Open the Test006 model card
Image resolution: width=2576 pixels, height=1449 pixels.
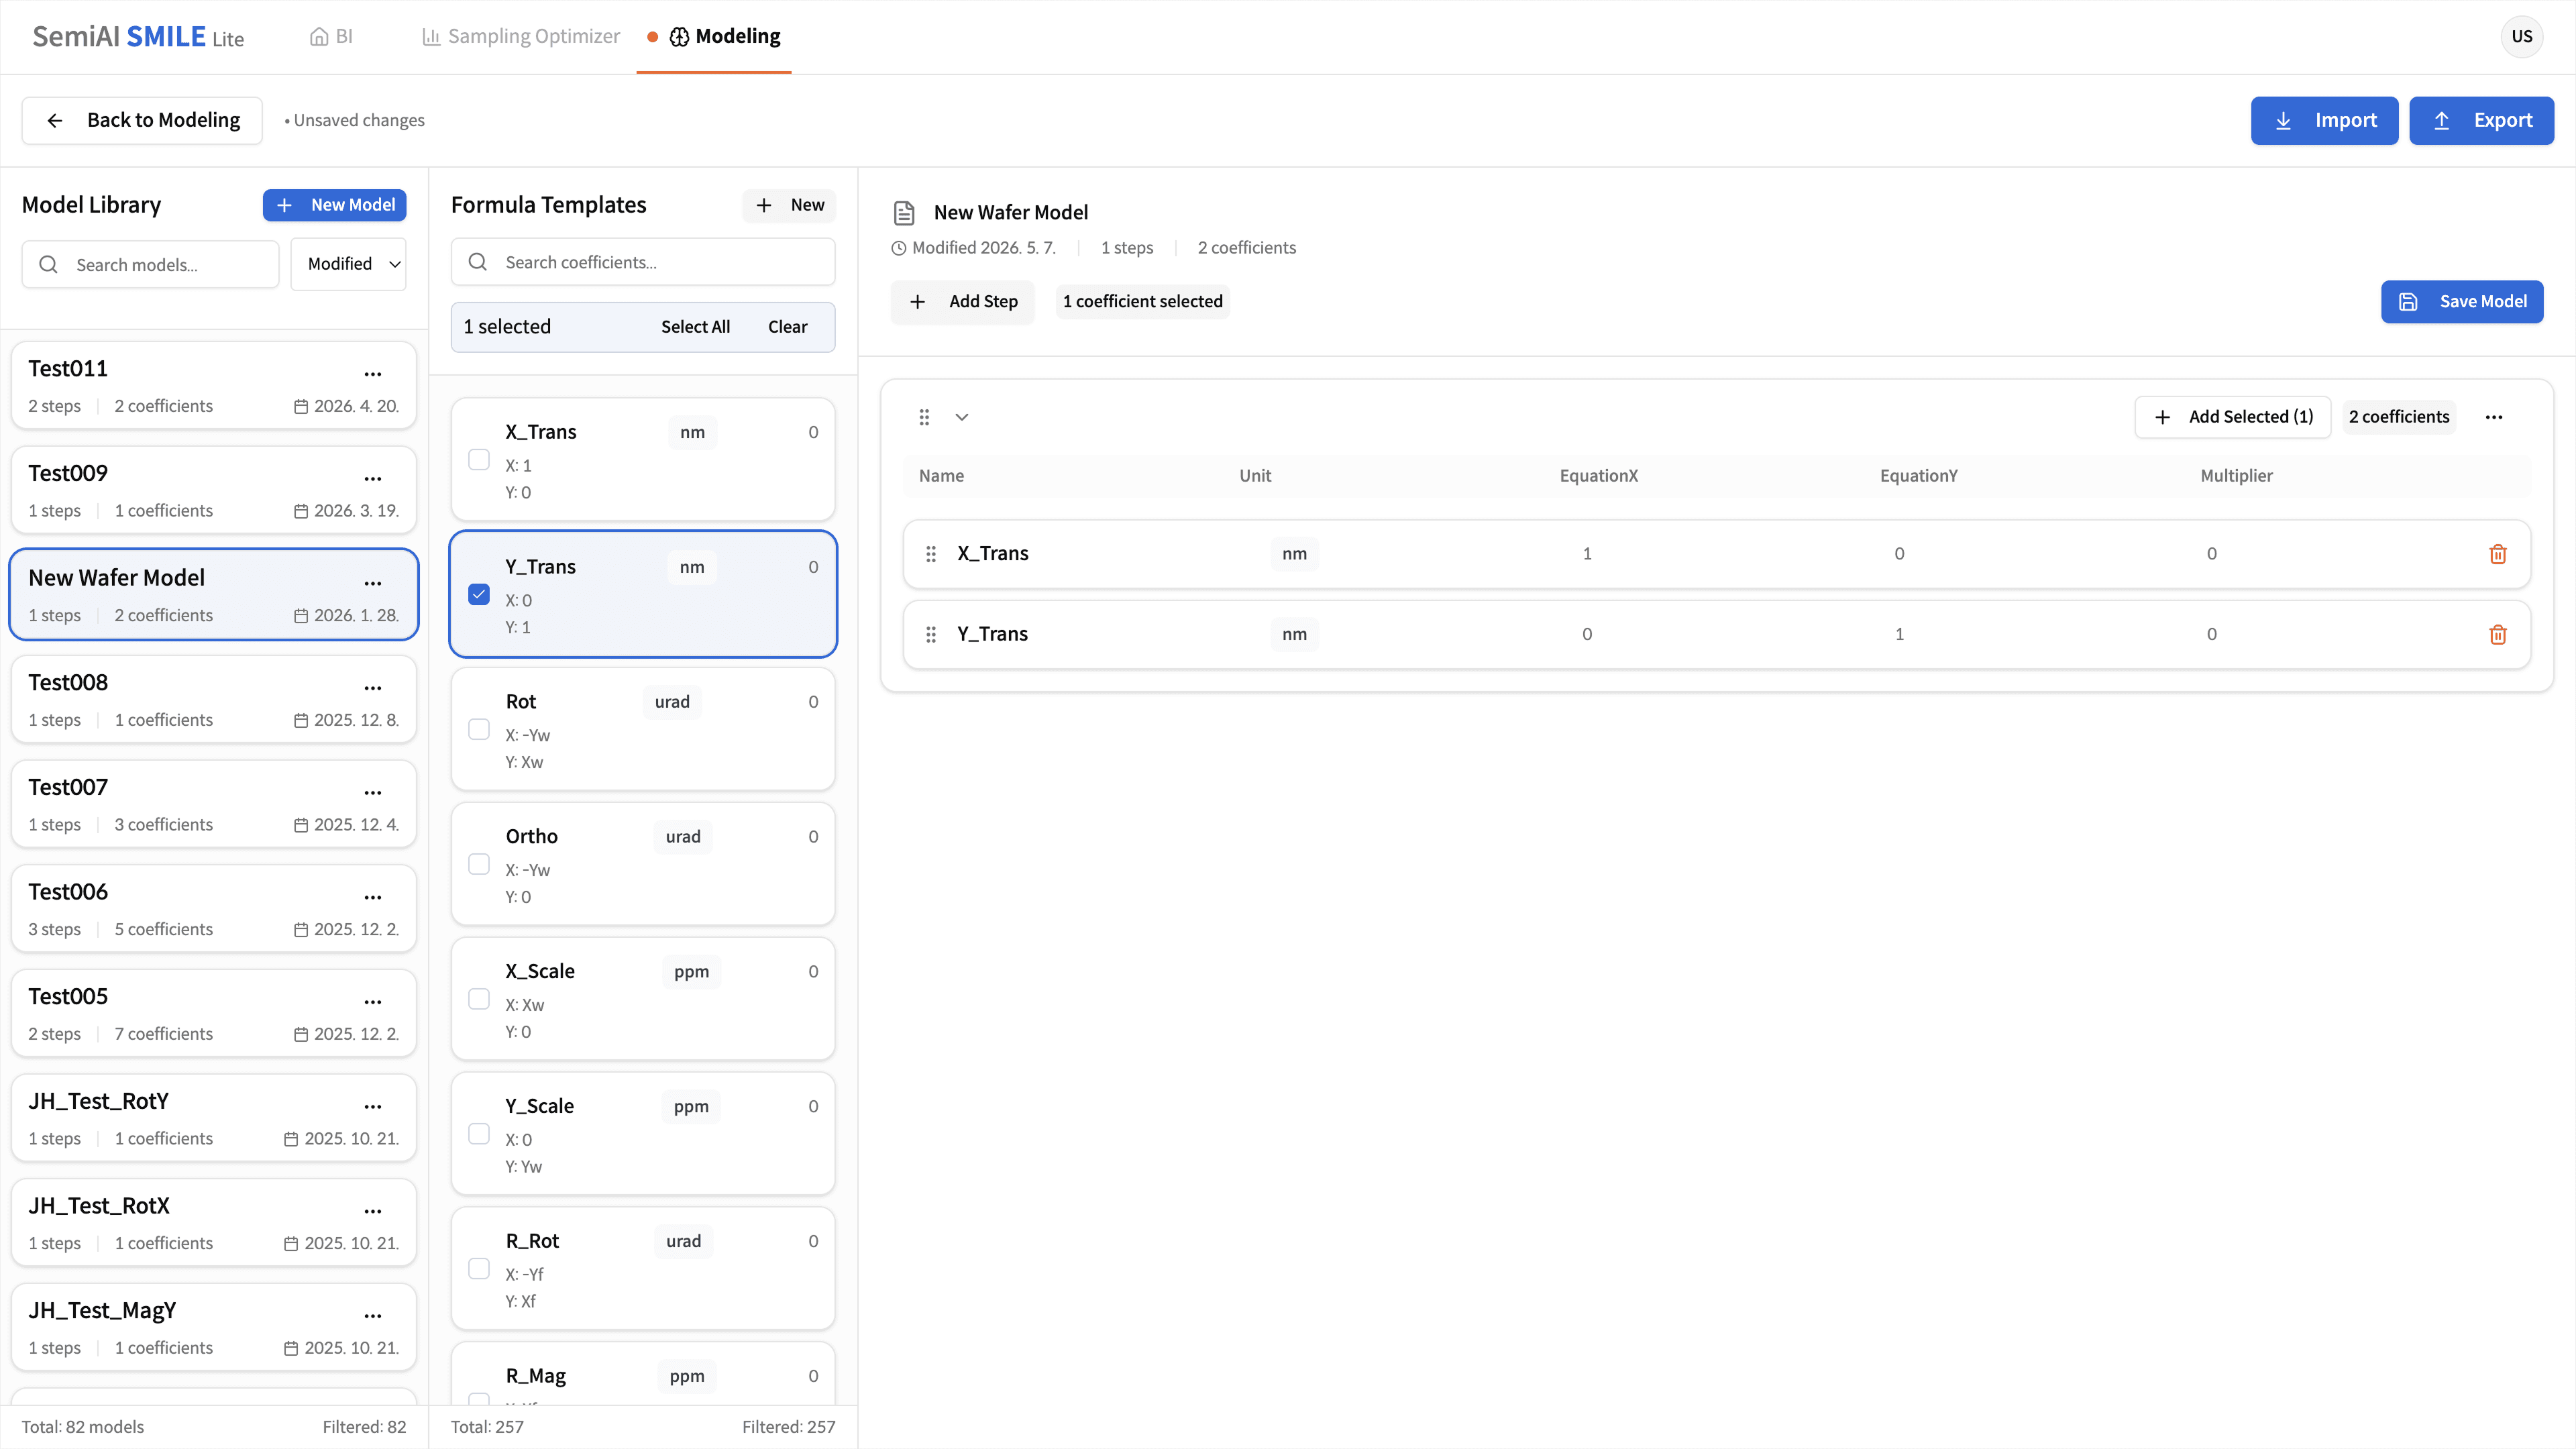214,909
